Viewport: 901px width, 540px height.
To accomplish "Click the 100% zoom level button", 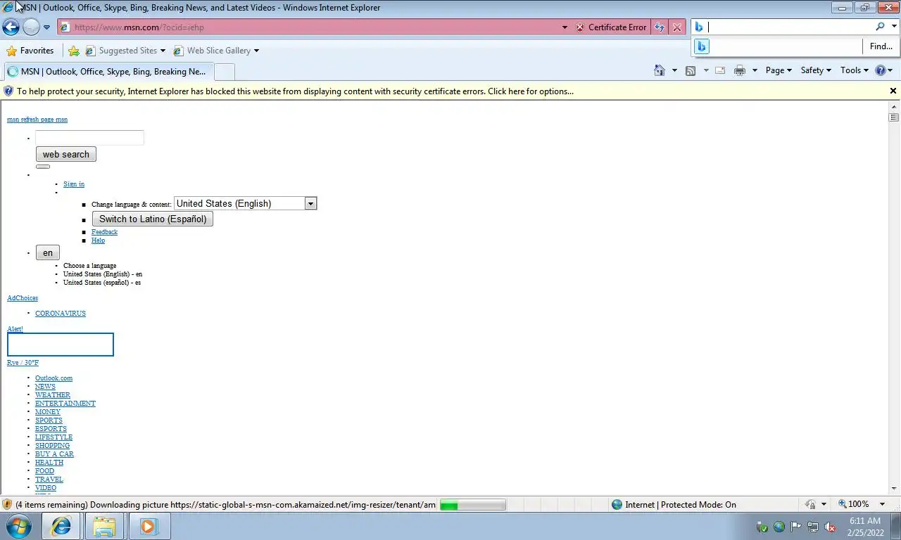I will pyautogui.click(x=853, y=505).
